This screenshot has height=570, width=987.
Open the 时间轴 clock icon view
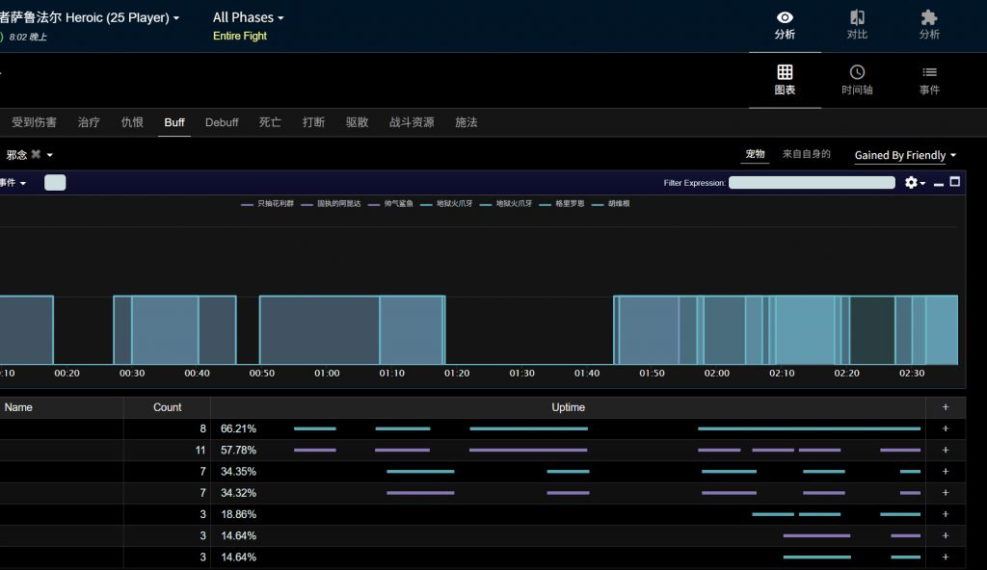857,72
